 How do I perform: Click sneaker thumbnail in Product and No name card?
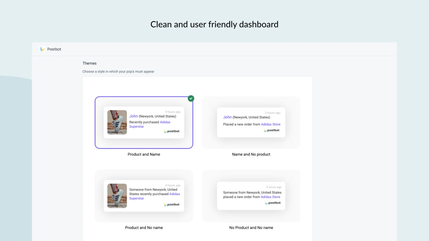click(x=117, y=196)
